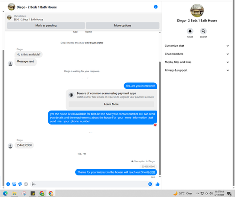Choose a GIF icon
This screenshot has height=197, width=235.
tap(26, 184)
